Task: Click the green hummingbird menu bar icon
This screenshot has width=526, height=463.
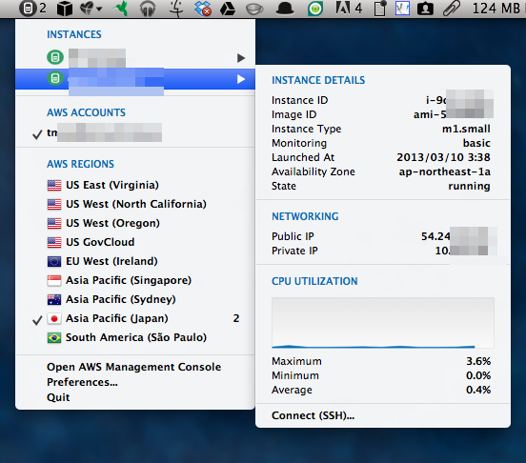Action: point(120,9)
